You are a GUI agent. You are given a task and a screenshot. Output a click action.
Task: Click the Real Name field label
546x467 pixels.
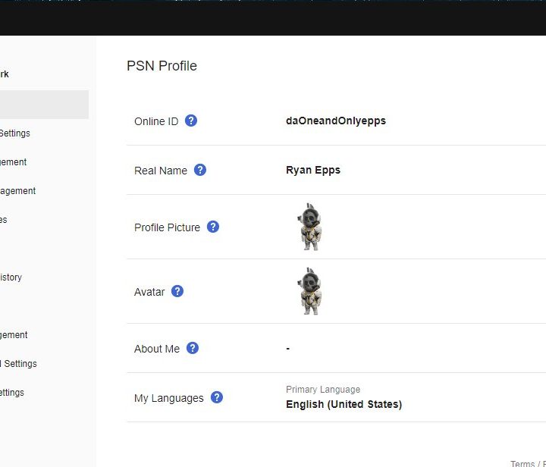[161, 171]
